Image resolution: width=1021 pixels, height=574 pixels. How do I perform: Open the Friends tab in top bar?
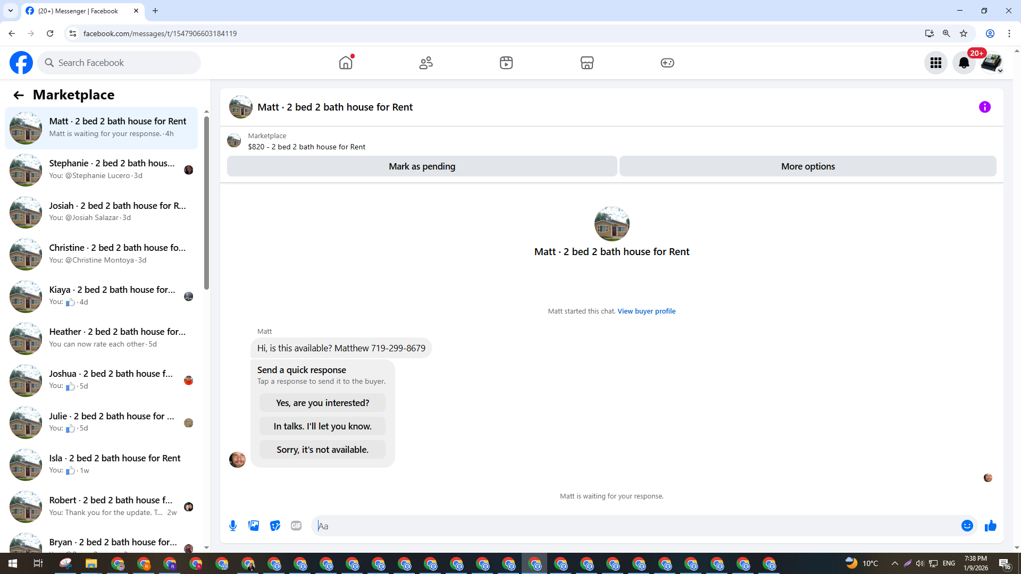coord(426,63)
